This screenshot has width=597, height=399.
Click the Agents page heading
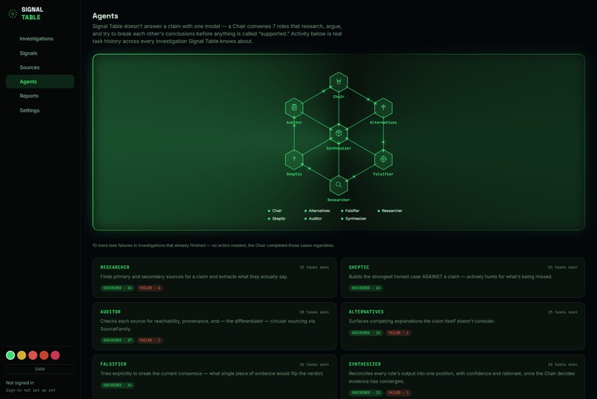105,16
